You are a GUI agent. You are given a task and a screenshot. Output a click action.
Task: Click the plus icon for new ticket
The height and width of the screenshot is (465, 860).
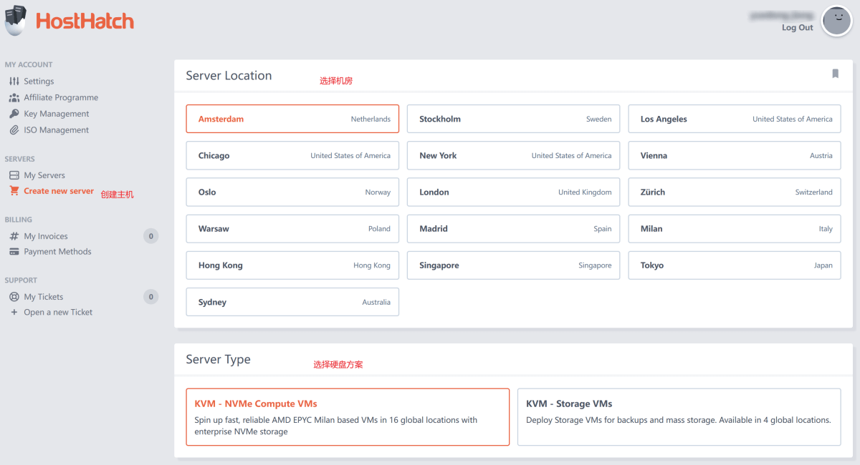coord(14,313)
